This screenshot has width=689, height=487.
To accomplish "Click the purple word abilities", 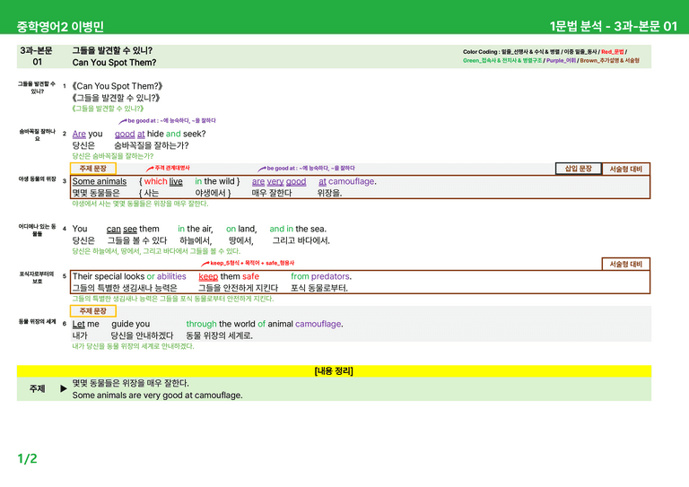I will [x=171, y=276].
